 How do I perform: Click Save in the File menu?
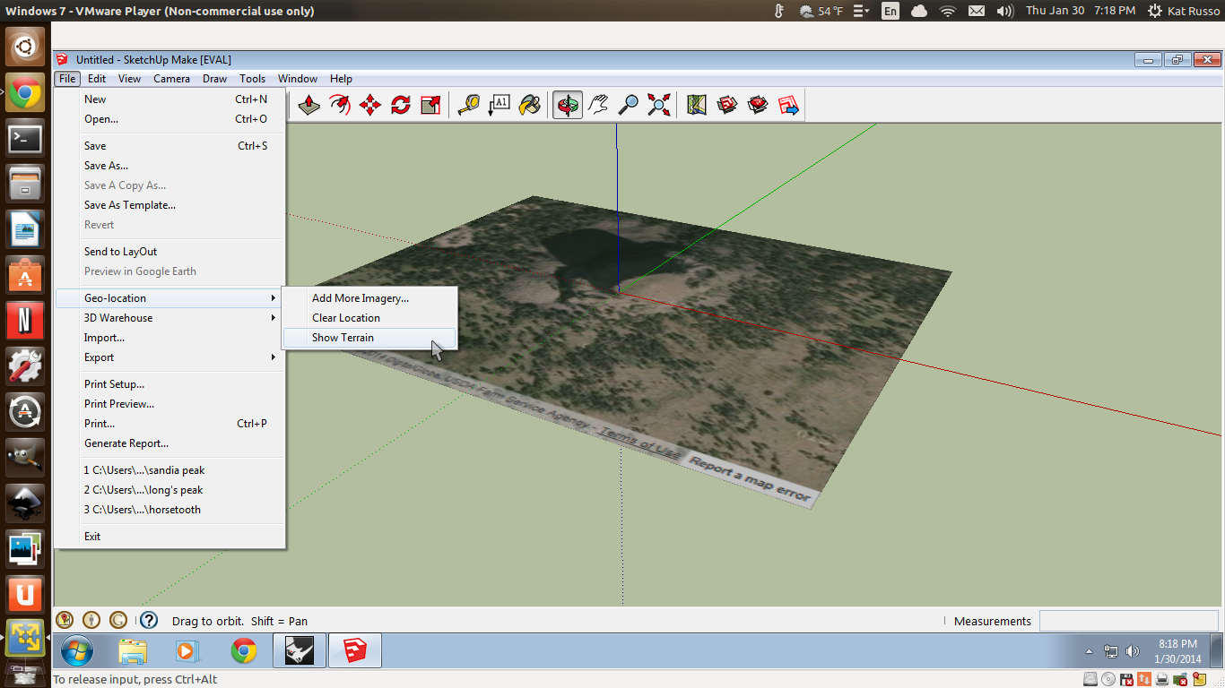169,146
